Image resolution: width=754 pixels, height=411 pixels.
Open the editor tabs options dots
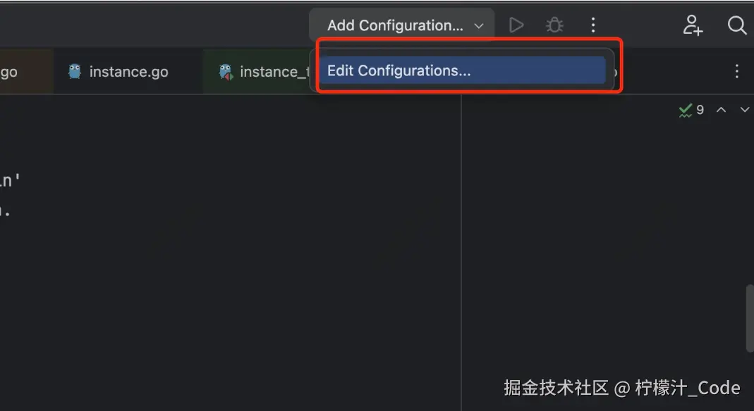(737, 71)
